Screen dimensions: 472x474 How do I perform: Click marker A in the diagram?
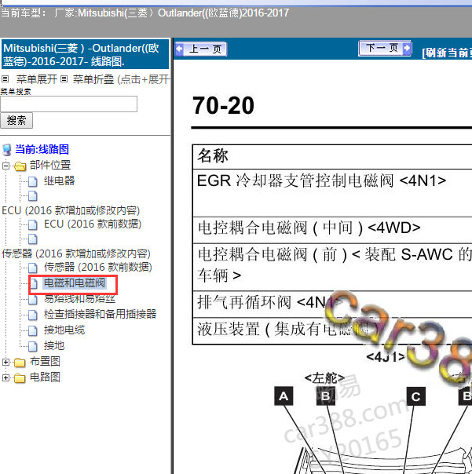[x=284, y=396]
